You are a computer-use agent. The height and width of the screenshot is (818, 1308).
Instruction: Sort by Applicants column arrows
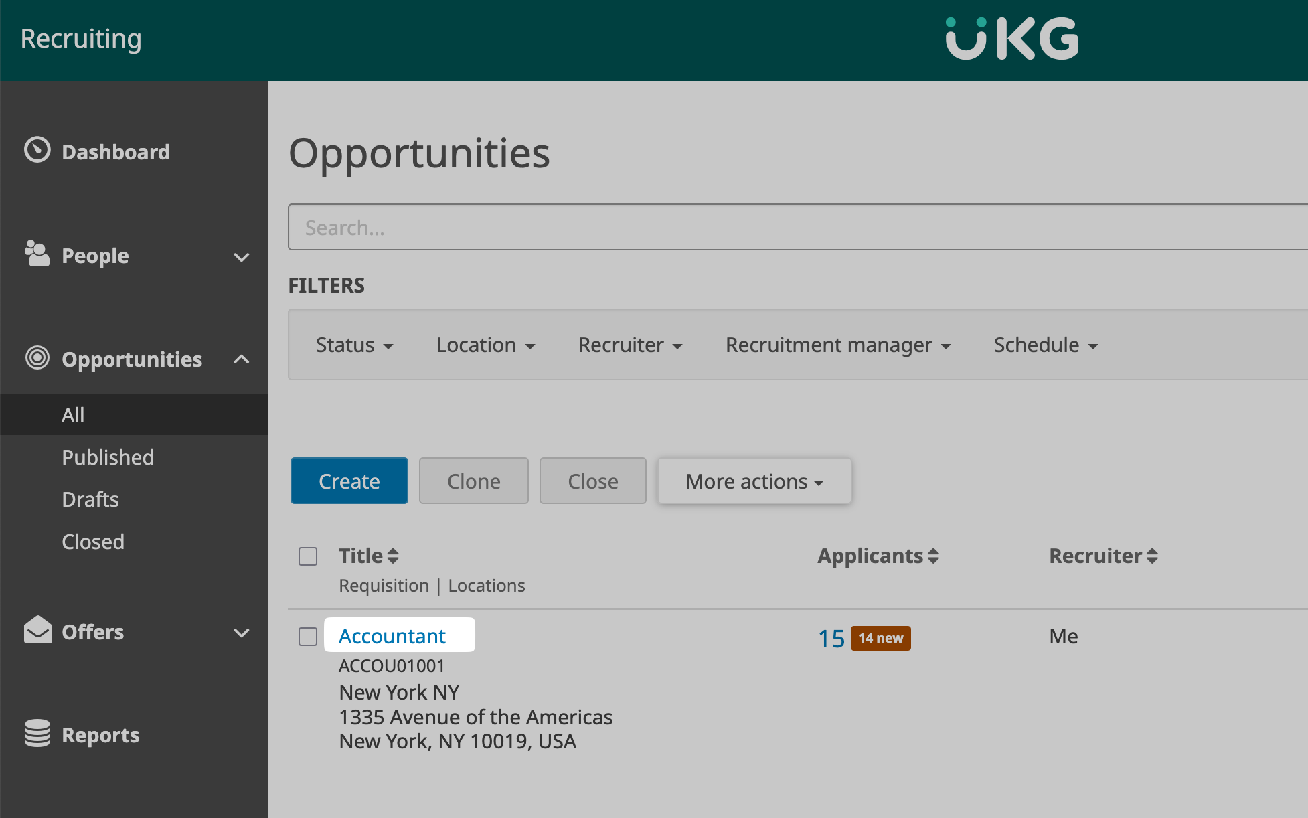pos(933,556)
